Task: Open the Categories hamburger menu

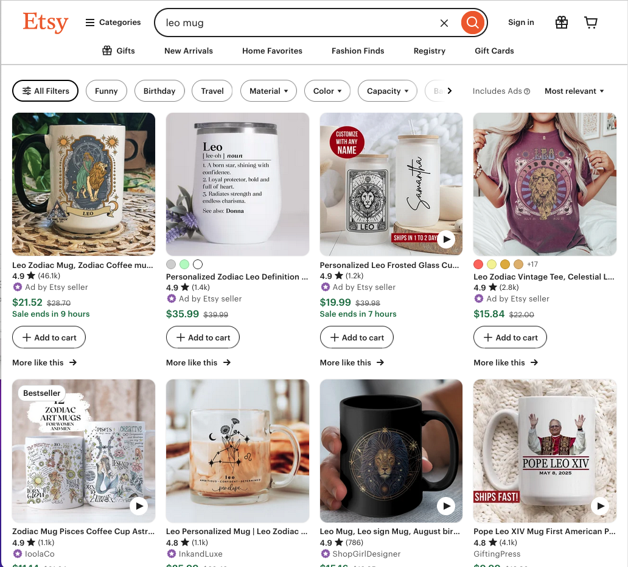Action: pos(113,23)
